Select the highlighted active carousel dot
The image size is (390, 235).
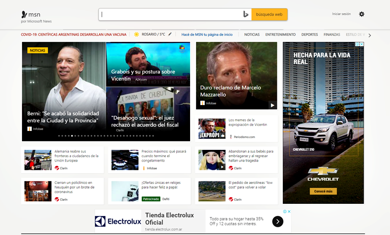pyautogui.click(x=72, y=136)
